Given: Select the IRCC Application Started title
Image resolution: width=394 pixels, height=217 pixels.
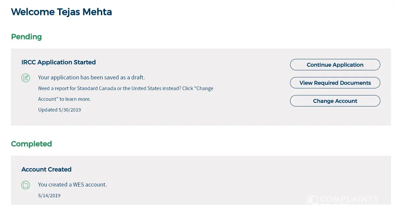Looking at the screenshot, I should click(58, 62).
